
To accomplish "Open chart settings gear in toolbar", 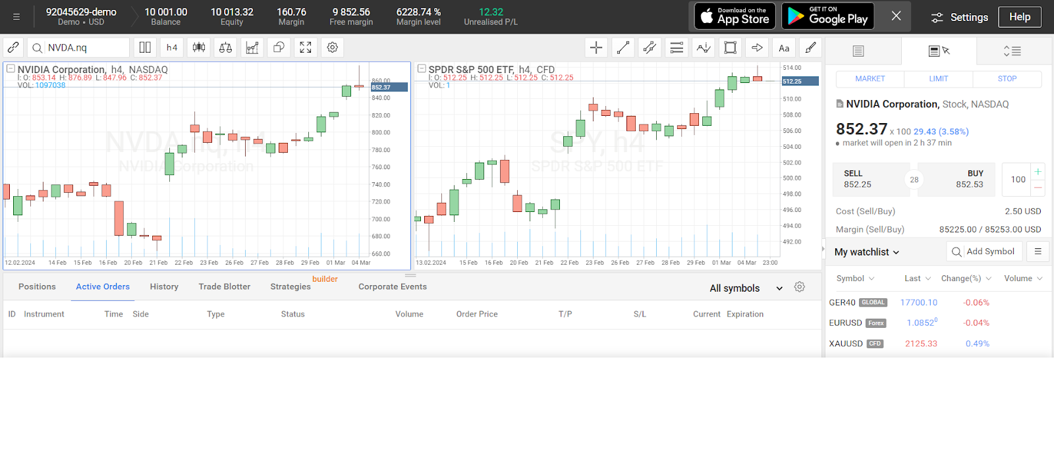I will pyautogui.click(x=333, y=47).
